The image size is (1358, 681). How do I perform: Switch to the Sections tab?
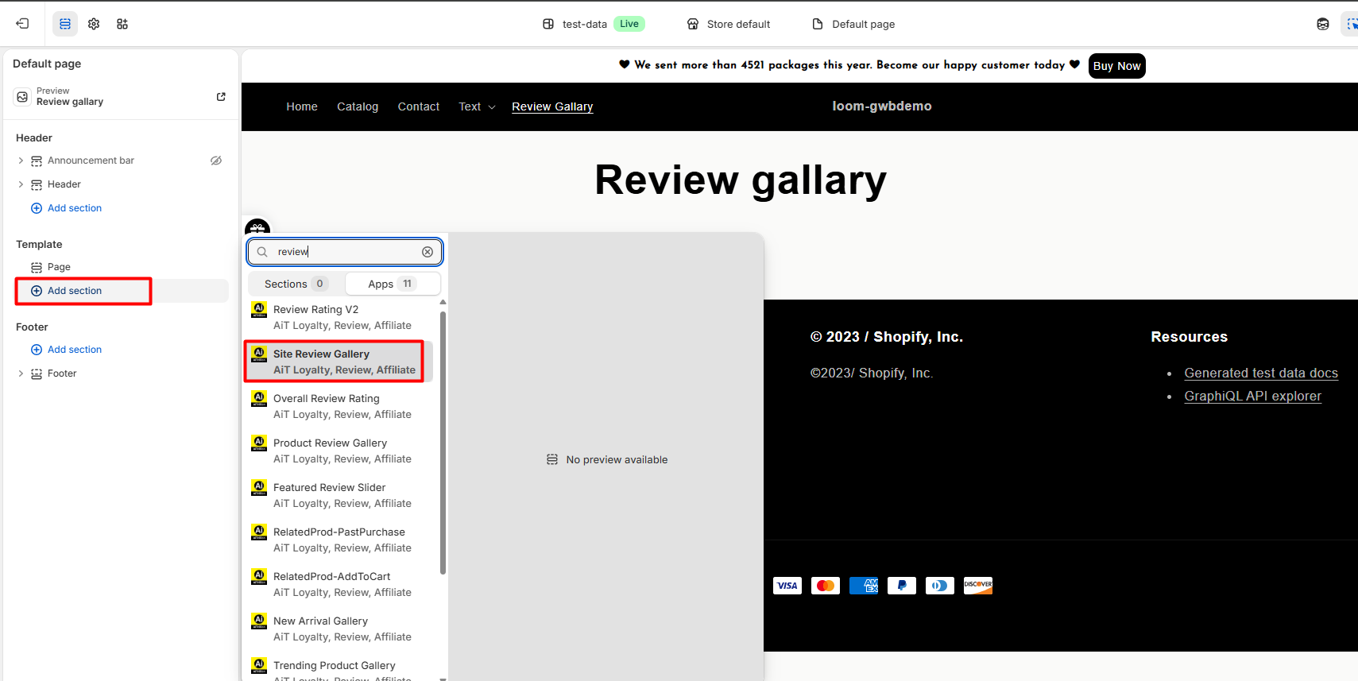coord(296,284)
